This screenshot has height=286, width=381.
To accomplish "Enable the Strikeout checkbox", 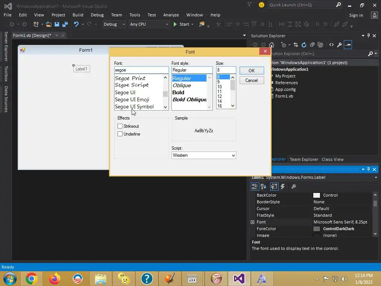I will [x=120, y=126].
